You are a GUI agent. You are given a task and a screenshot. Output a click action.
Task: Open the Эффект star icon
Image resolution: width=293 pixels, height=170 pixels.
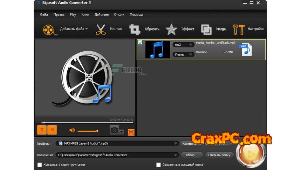tap(171, 30)
